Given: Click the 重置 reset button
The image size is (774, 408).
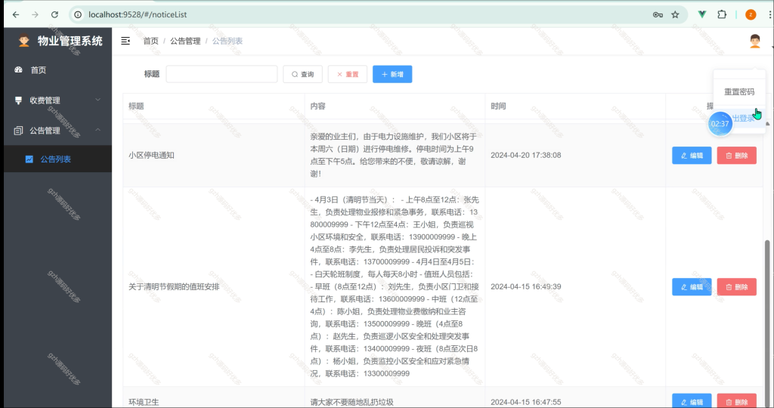Looking at the screenshot, I should [x=348, y=74].
